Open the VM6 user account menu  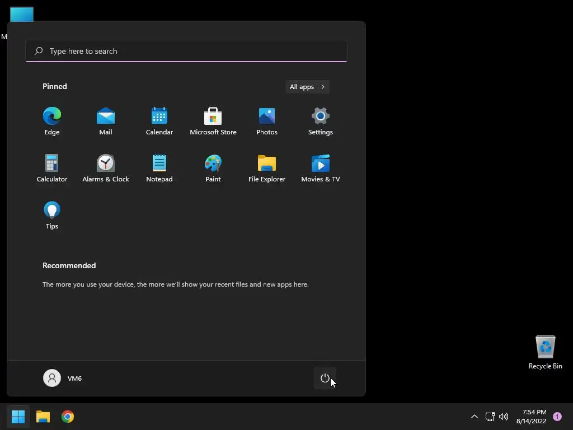[63, 378]
